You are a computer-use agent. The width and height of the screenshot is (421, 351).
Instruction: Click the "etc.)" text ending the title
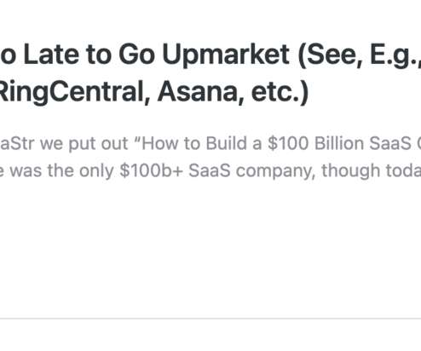280,91
